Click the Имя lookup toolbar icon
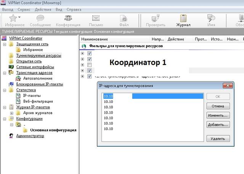Image resolution: width=244 pixels, height=174 pixels. [211, 18]
